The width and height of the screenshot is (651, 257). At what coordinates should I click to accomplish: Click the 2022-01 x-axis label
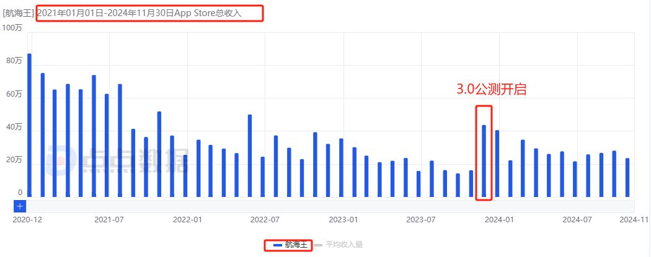coord(187,220)
